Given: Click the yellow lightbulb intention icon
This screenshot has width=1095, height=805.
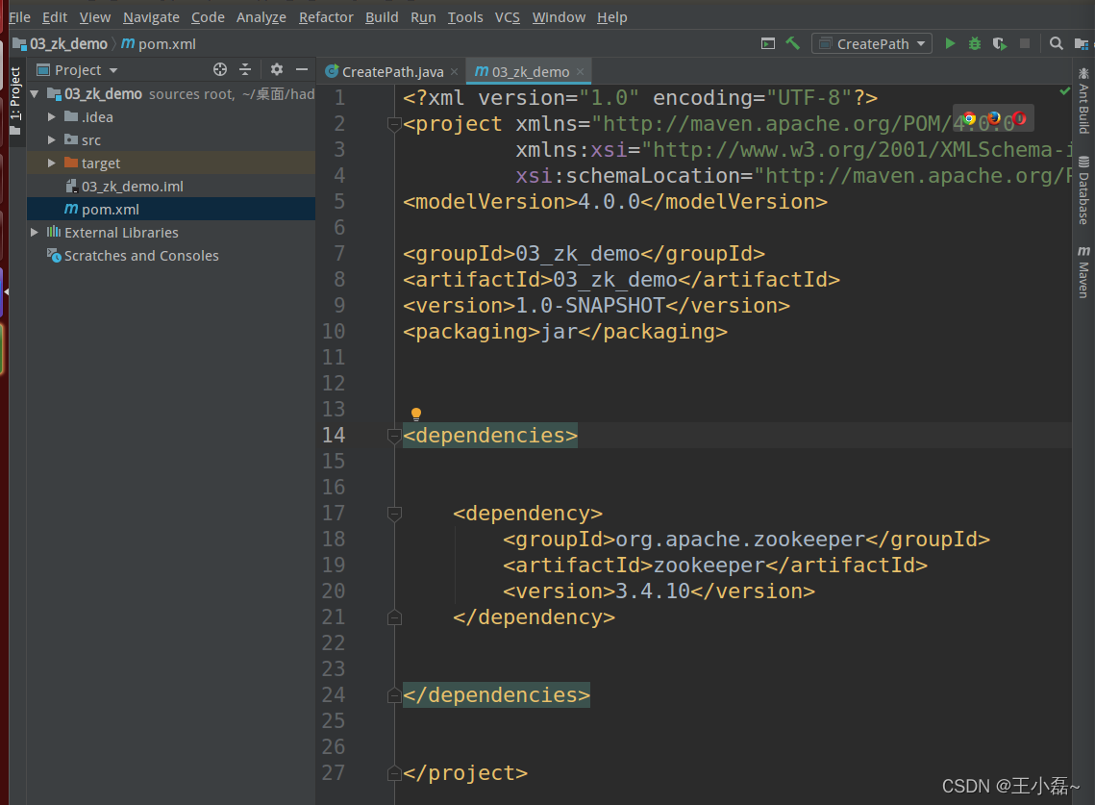Looking at the screenshot, I should (x=416, y=414).
